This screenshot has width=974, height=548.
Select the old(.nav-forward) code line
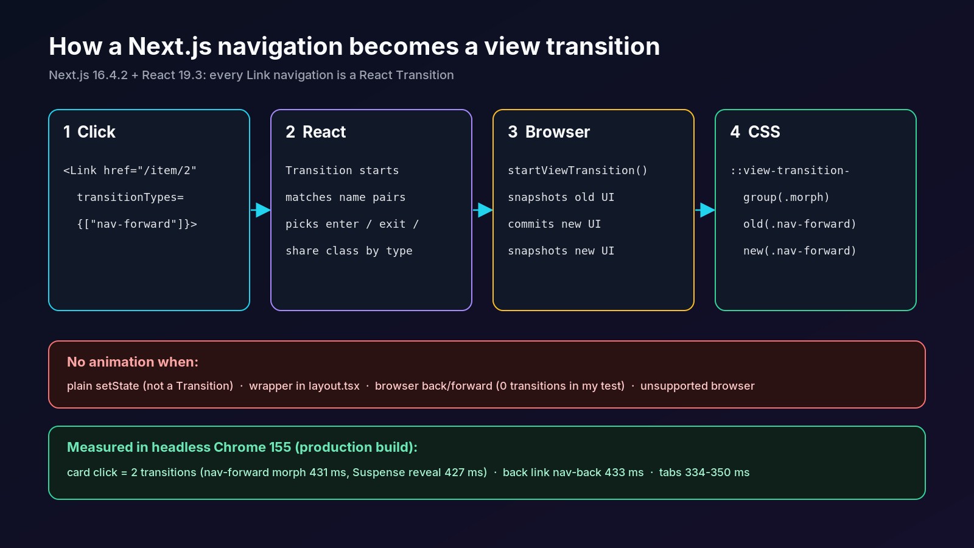(x=800, y=224)
